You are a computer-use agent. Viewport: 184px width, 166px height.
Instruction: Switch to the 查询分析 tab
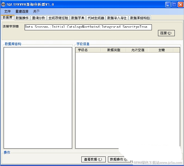coord(39,18)
